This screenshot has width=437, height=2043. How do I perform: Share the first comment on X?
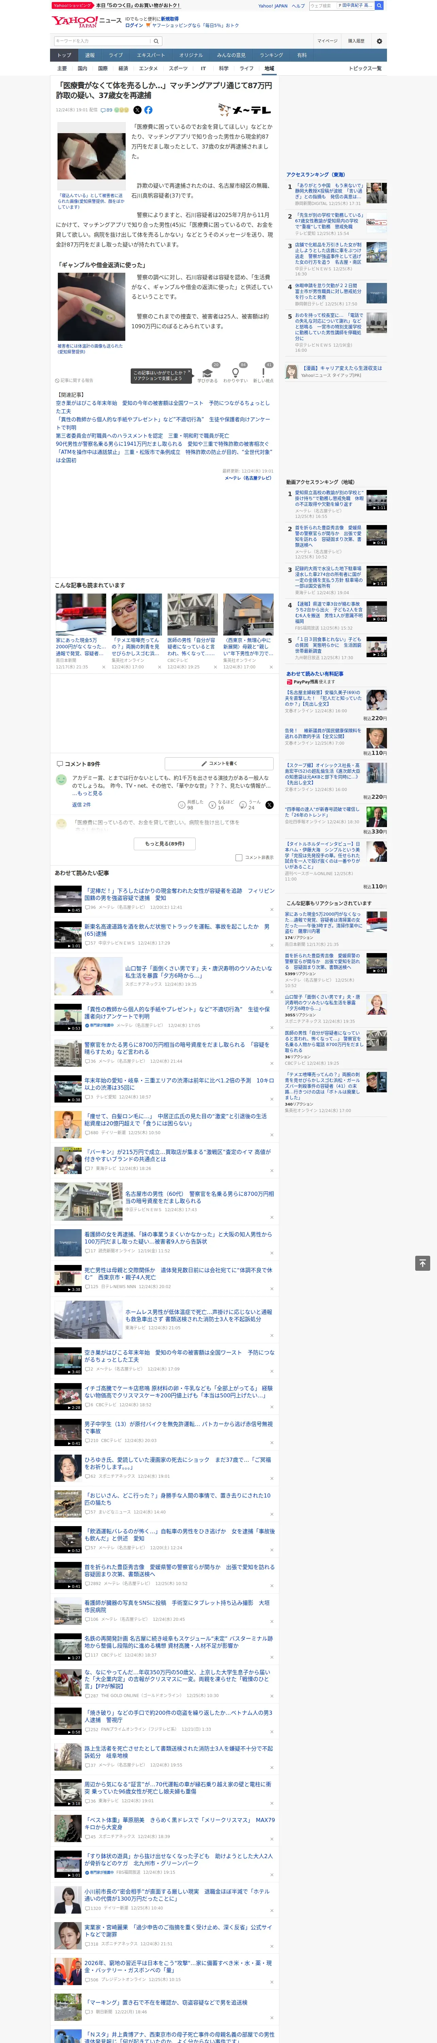click(270, 804)
